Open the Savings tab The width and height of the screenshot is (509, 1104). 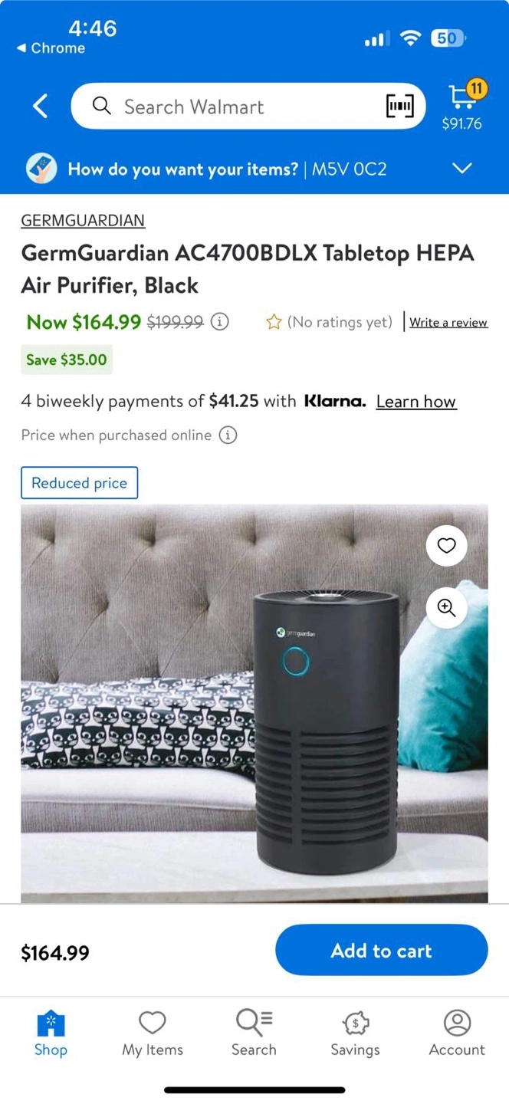(355, 1033)
